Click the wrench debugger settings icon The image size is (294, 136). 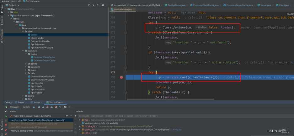point(6,111)
